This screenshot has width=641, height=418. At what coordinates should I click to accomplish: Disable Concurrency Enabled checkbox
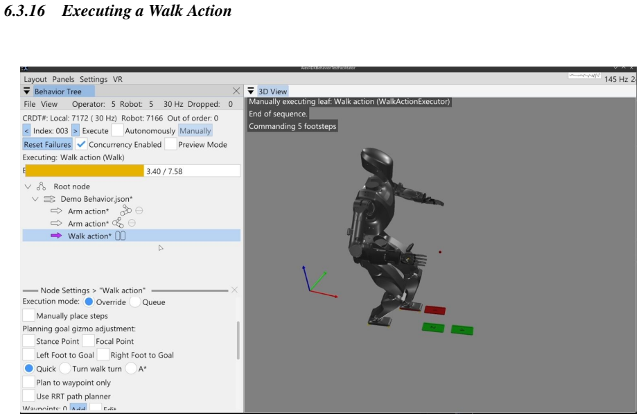click(x=81, y=144)
